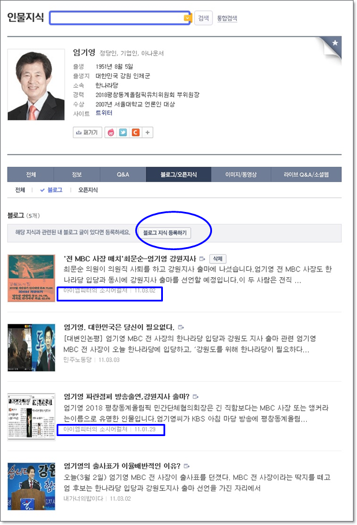This screenshot has width=357, height=525.
Task: Select the 전체 sub-filter below tabs
Action: point(20,190)
